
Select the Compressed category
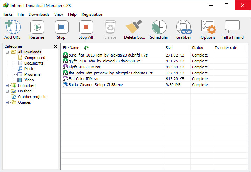pyautogui.click(x=35, y=58)
